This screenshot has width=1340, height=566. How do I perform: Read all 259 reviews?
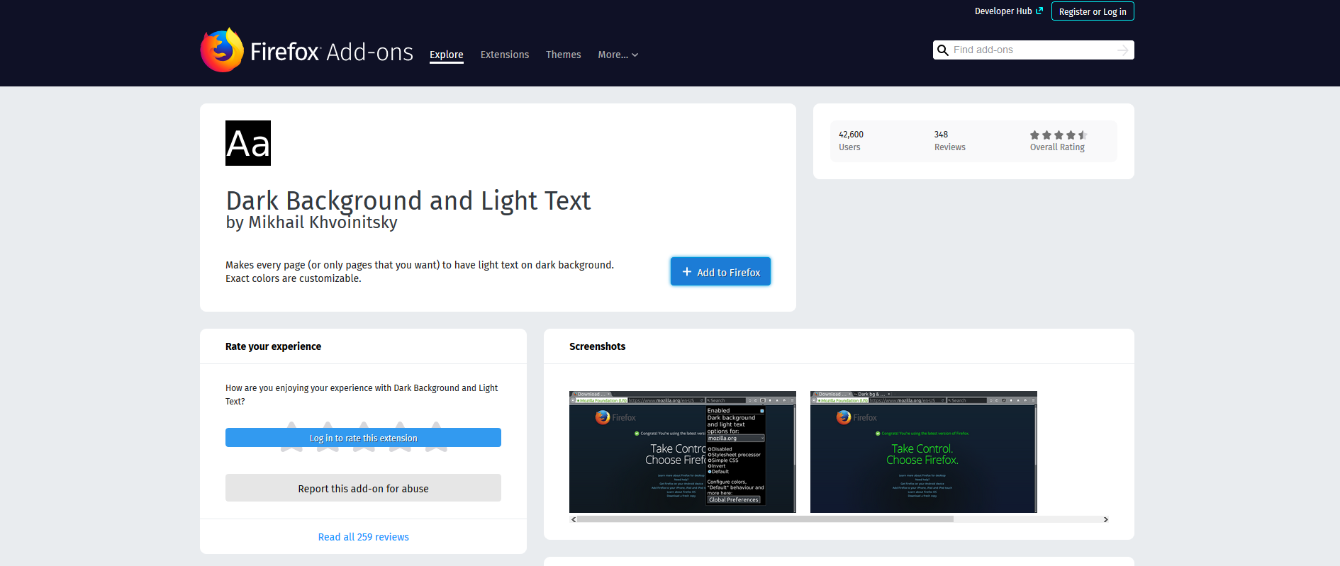363,537
